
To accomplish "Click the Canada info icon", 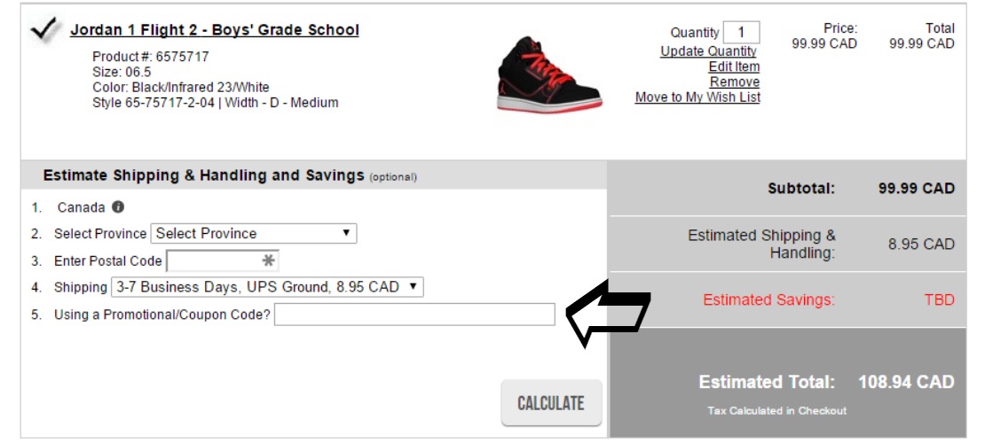I will point(118,207).
